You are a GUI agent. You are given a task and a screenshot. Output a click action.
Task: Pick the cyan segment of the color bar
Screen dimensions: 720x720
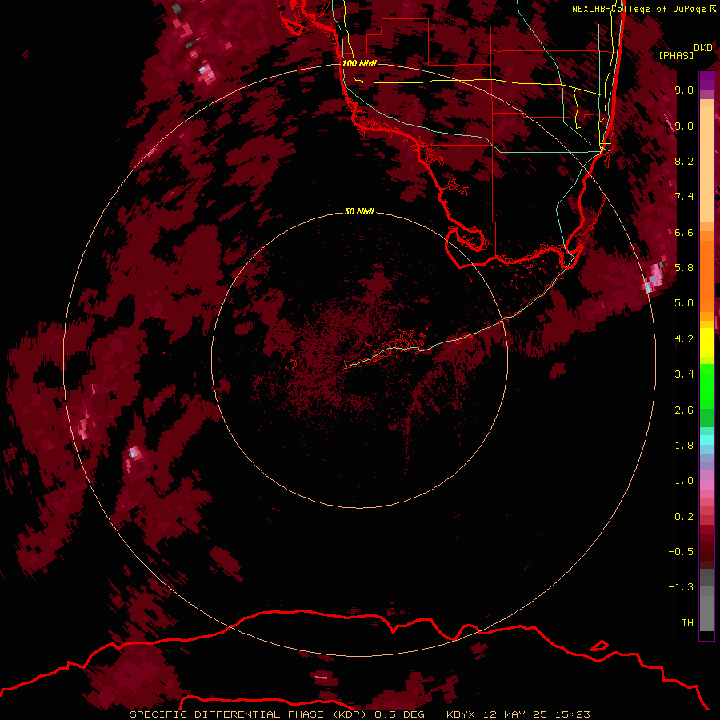pos(706,440)
